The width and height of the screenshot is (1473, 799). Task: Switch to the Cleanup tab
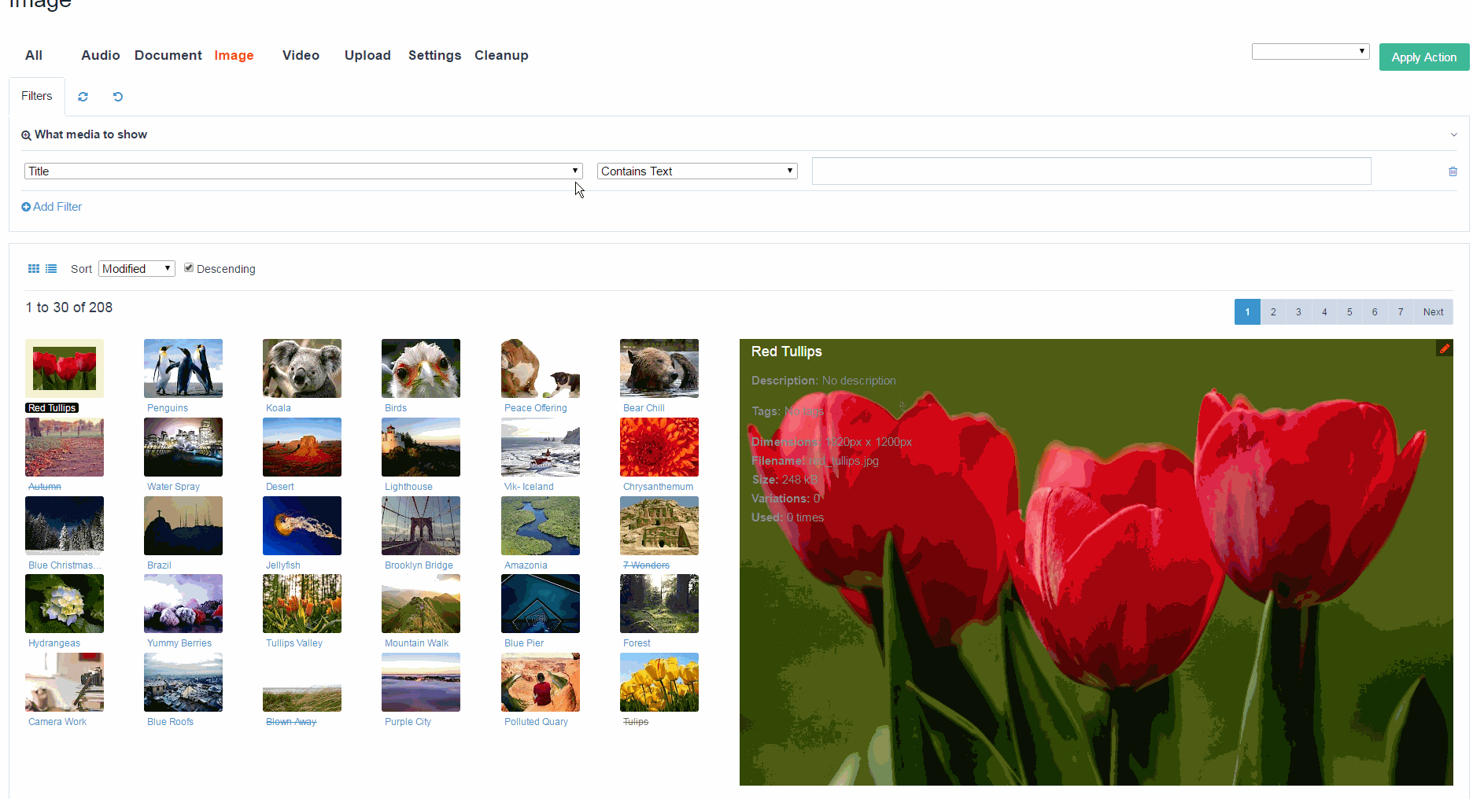(501, 55)
